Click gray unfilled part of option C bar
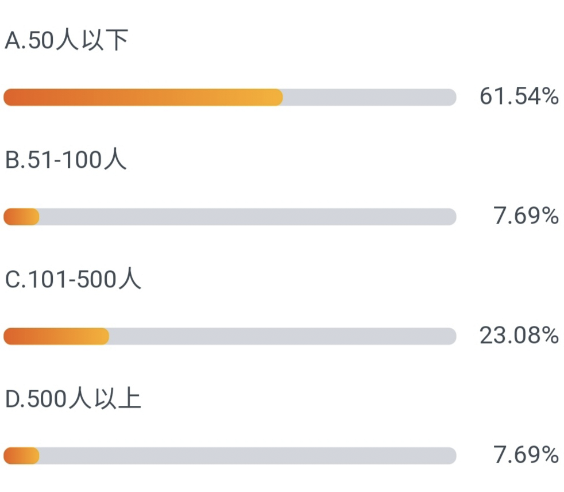 283,336
